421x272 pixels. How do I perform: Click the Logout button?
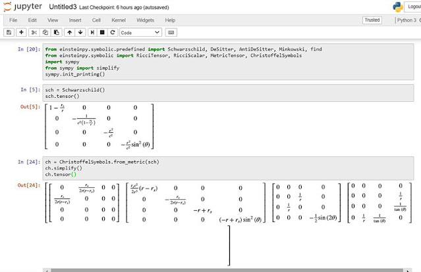(413, 7)
